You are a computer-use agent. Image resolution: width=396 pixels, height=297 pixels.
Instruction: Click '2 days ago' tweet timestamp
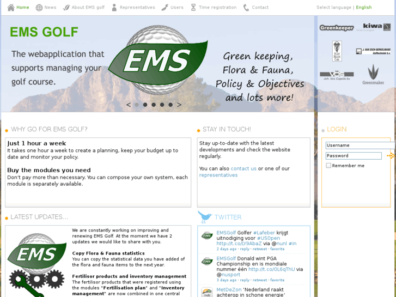227,249
